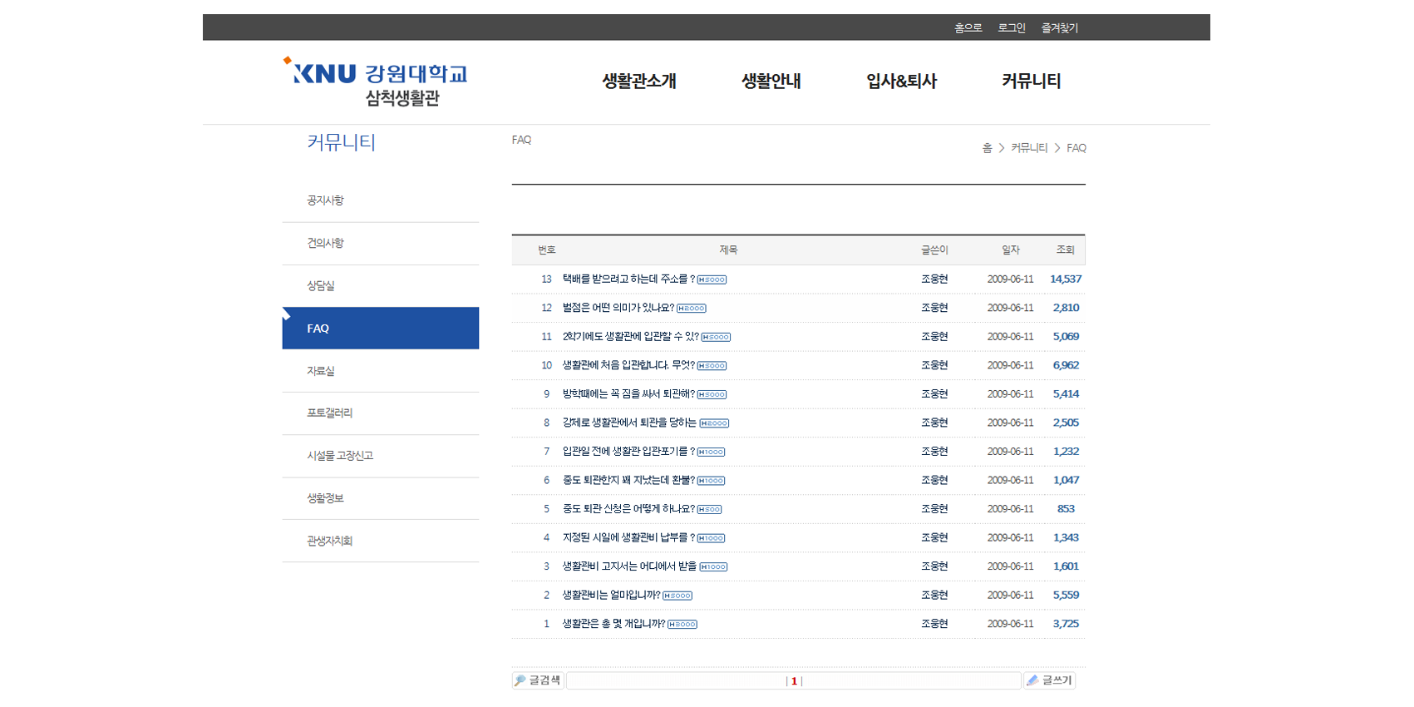The height and width of the screenshot is (707, 1414).
Task: Click view count 6,962
Action: (x=1066, y=365)
